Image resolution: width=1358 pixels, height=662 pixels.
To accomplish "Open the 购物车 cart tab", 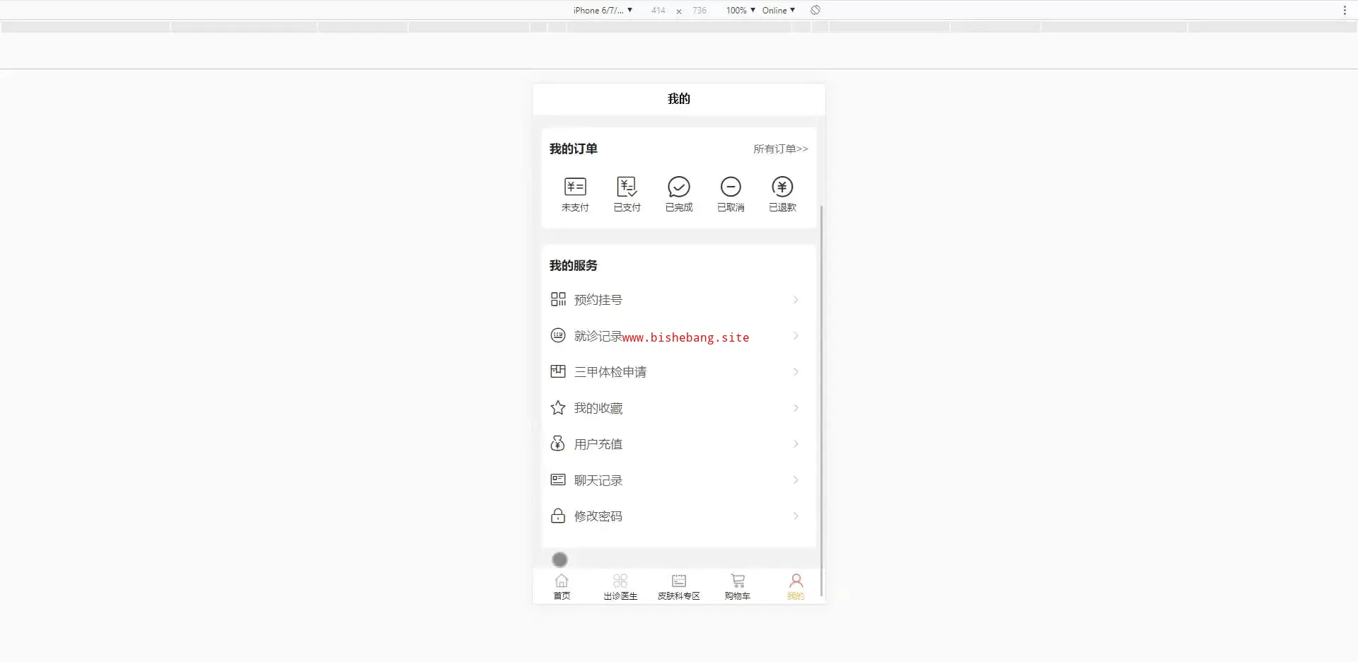I will [738, 586].
